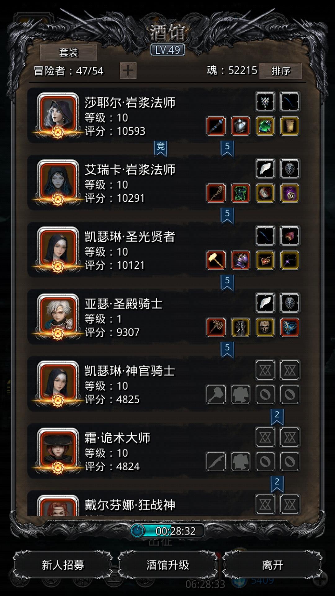335x596 pixels.
Task: Select 艾瑞卡·岩浆法师's white feather rune slot
Action: 265,169
